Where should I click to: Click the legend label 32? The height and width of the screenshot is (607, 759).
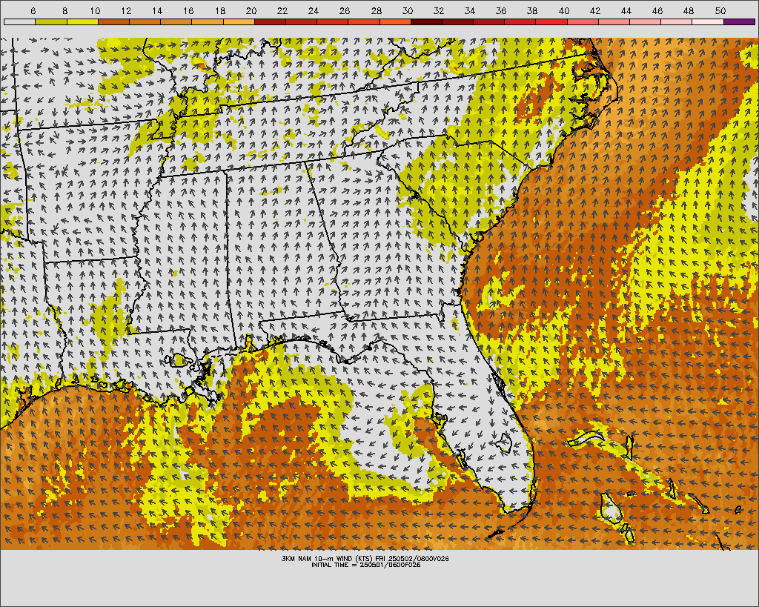coord(439,10)
